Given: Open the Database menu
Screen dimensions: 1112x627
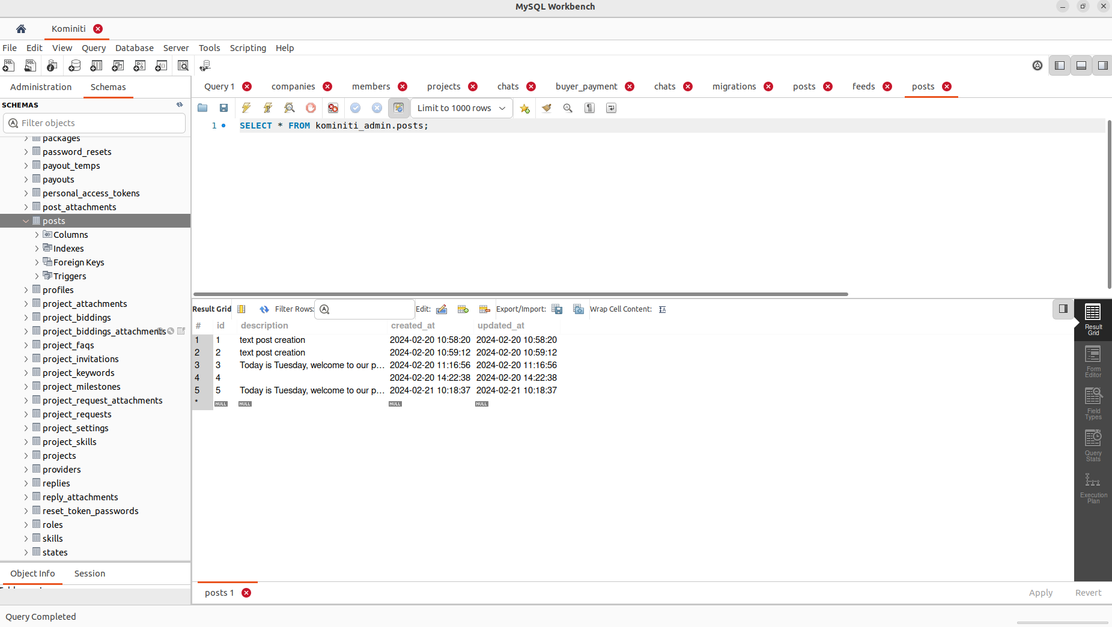Looking at the screenshot, I should click(134, 48).
